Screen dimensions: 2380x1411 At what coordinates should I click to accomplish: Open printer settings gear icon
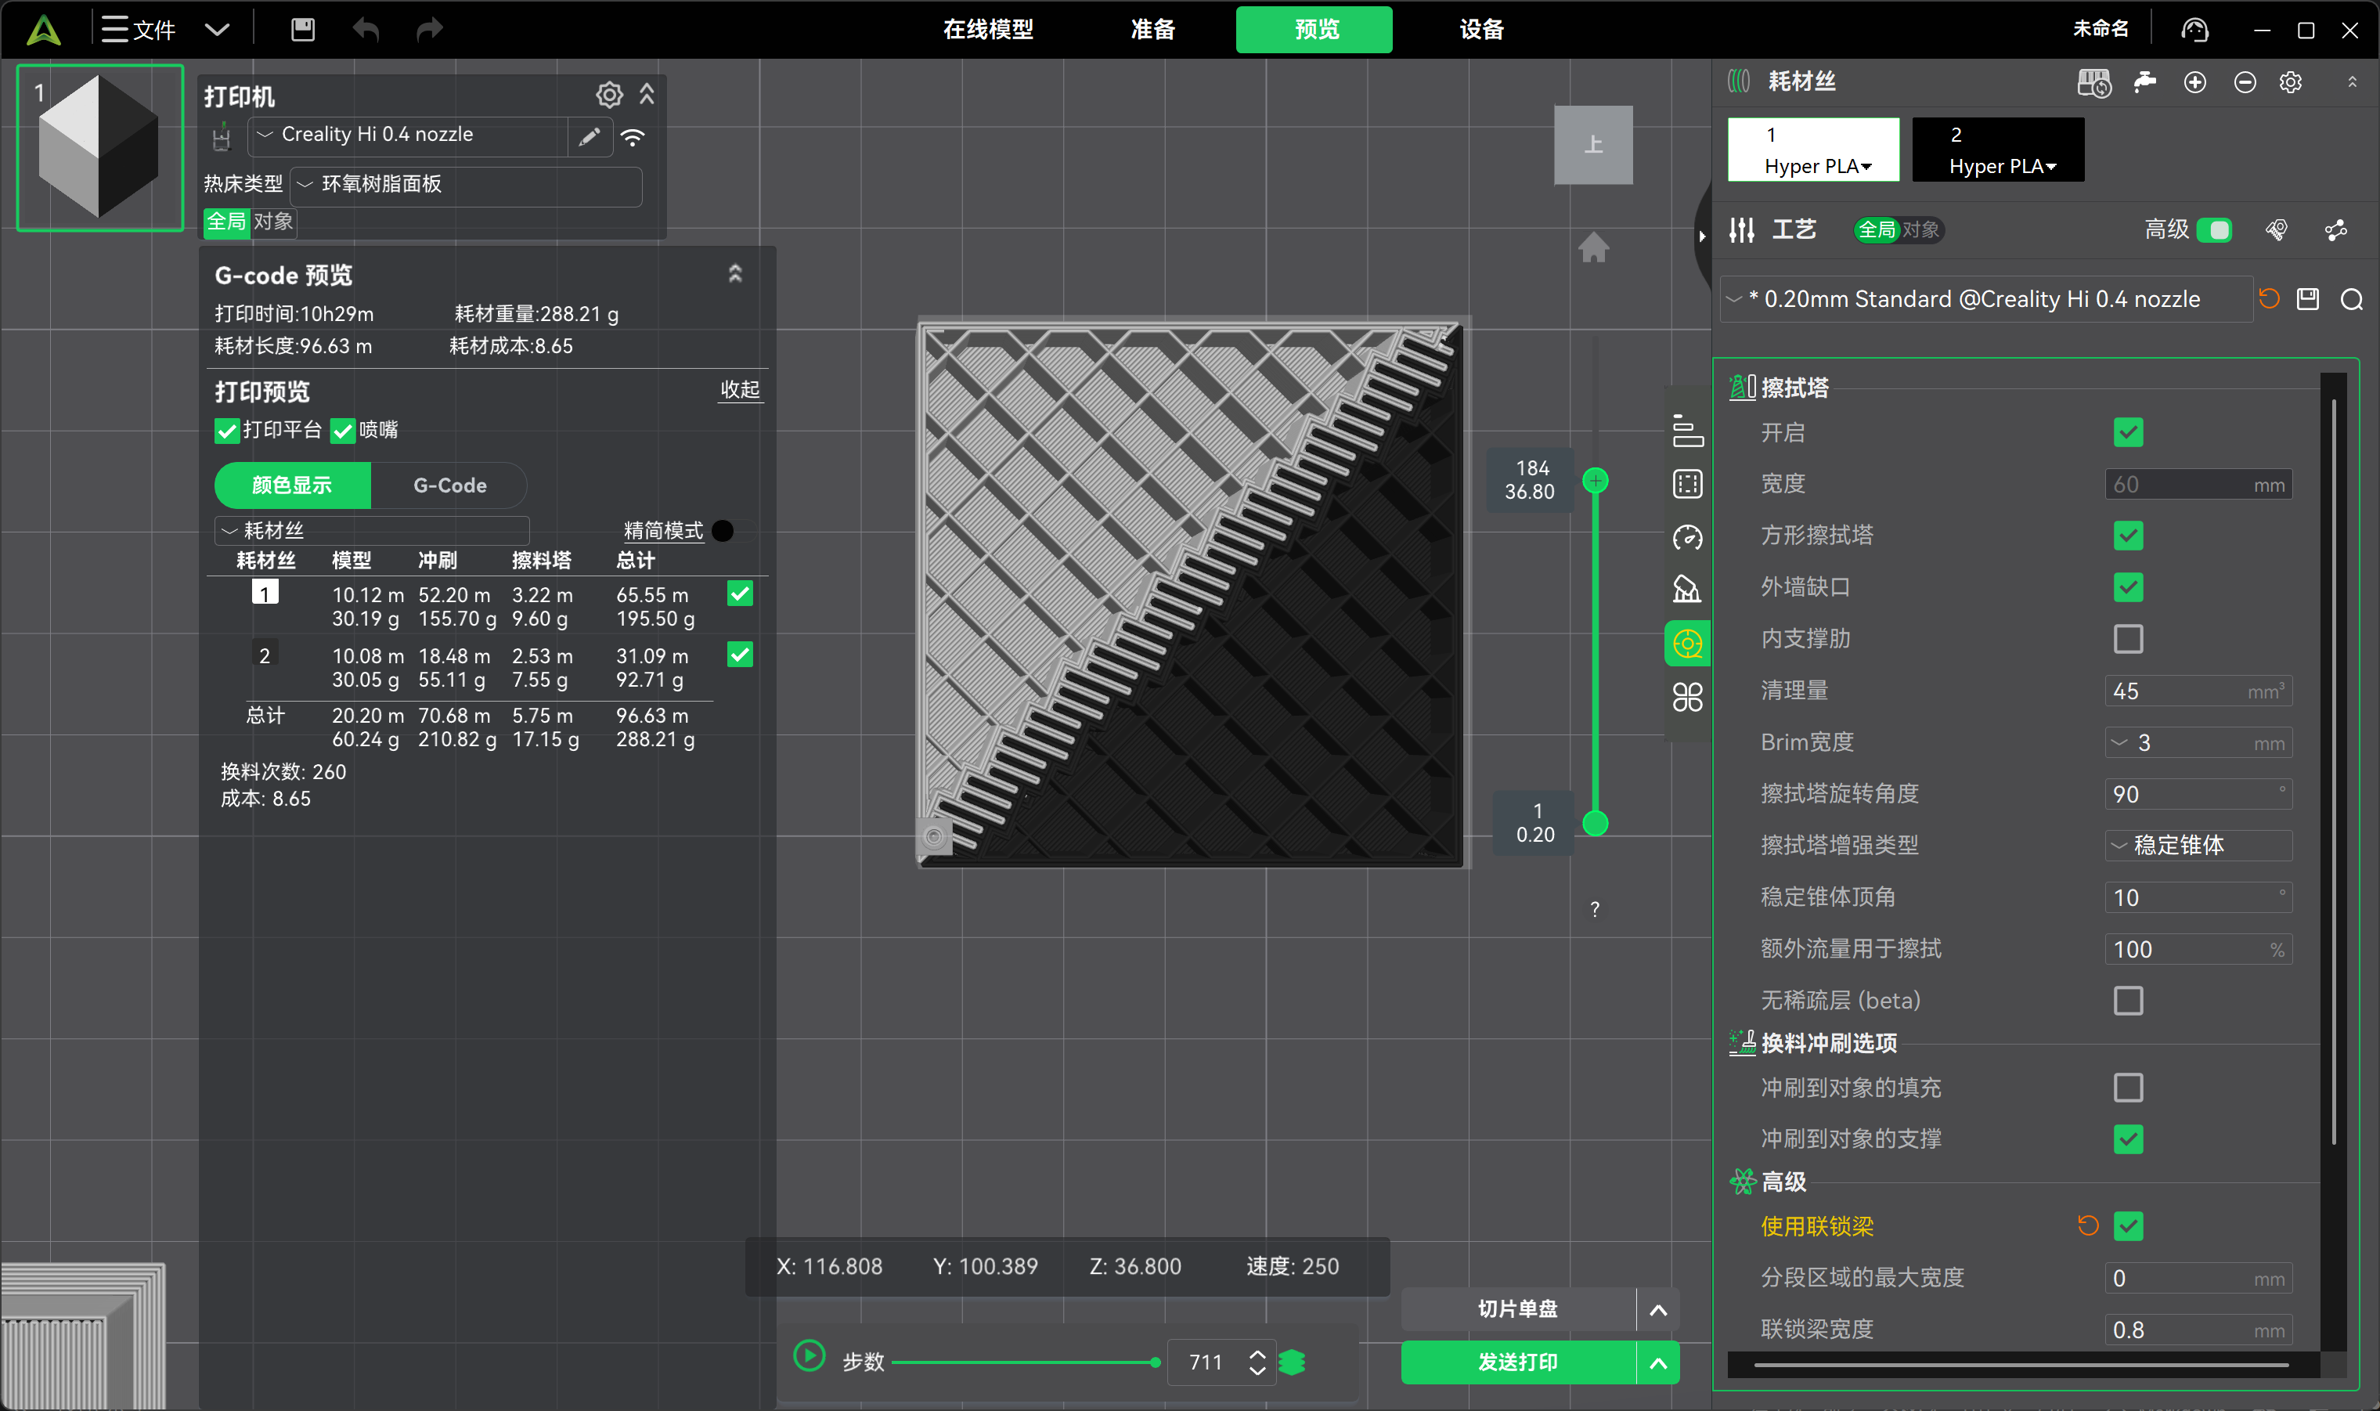609,94
